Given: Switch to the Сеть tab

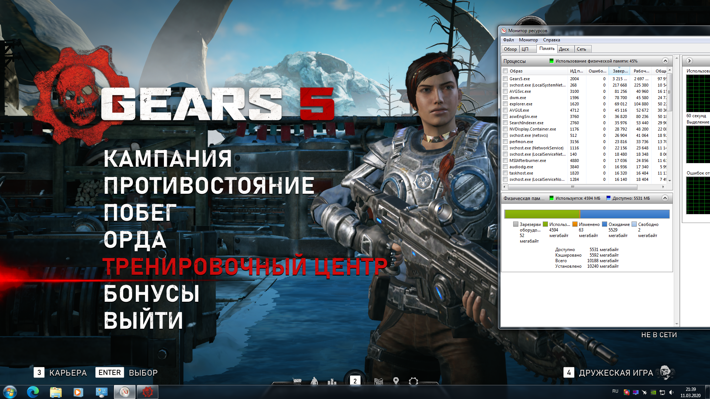Looking at the screenshot, I should [583, 49].
